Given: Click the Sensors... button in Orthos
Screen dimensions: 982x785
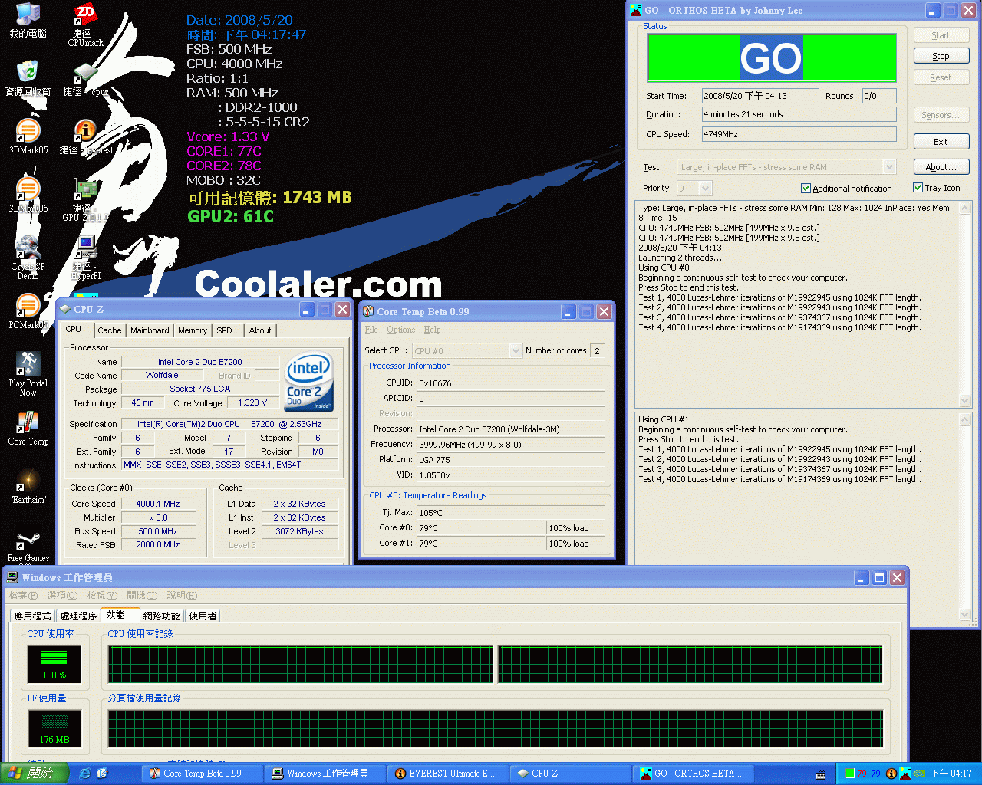Looking at the screenshot, I should click(x=941, y=115).
